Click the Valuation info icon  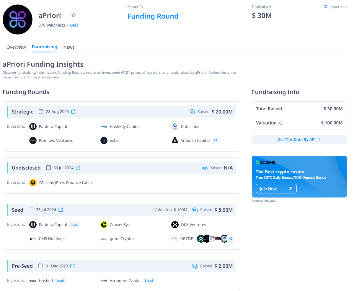pos(281,123)
